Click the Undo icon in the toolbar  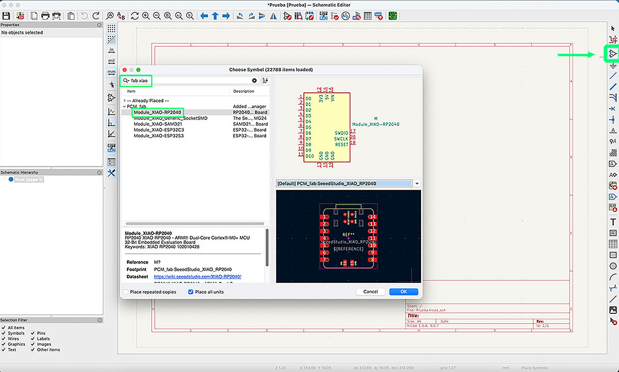click(84, 16)
